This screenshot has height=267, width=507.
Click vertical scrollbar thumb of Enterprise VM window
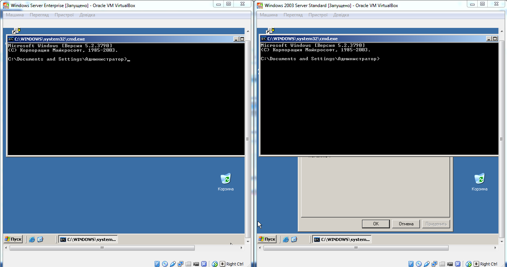(x=248, y=139)
